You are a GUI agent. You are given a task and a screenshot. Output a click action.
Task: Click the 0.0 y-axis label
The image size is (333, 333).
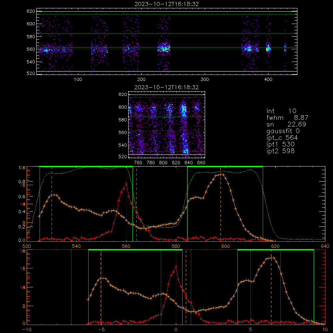22,240
